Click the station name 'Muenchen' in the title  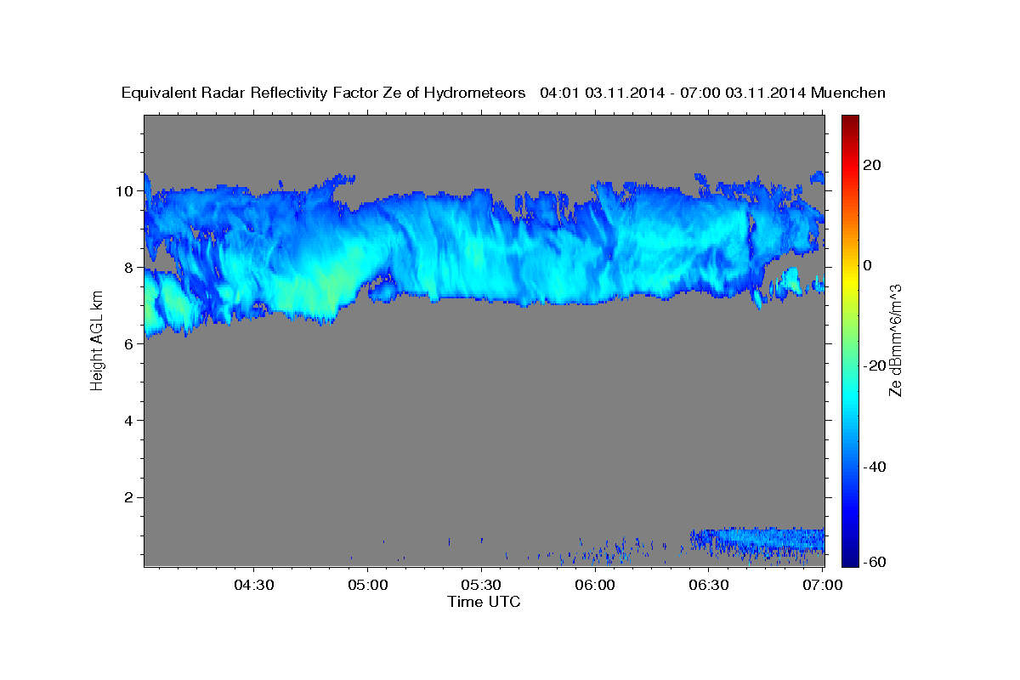[848, 93]
